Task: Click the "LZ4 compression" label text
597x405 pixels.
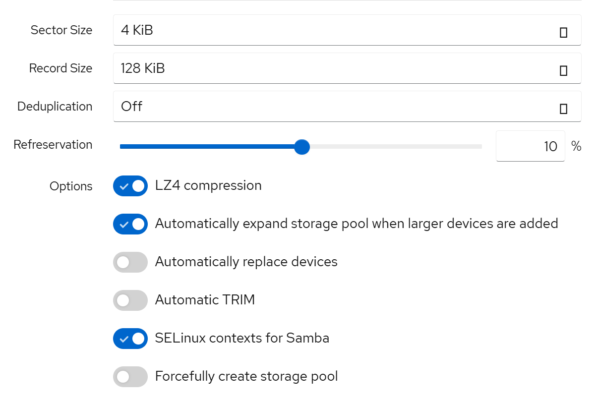Action: pos(208,186)
